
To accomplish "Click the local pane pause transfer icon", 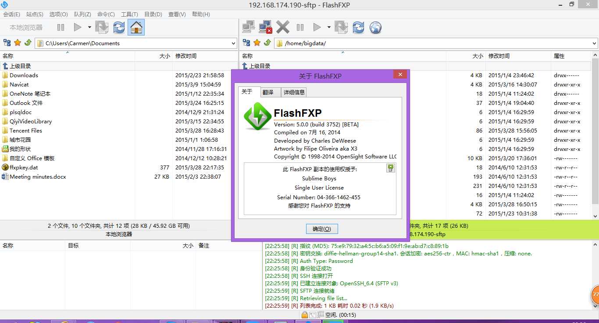I will coord(61,27).
